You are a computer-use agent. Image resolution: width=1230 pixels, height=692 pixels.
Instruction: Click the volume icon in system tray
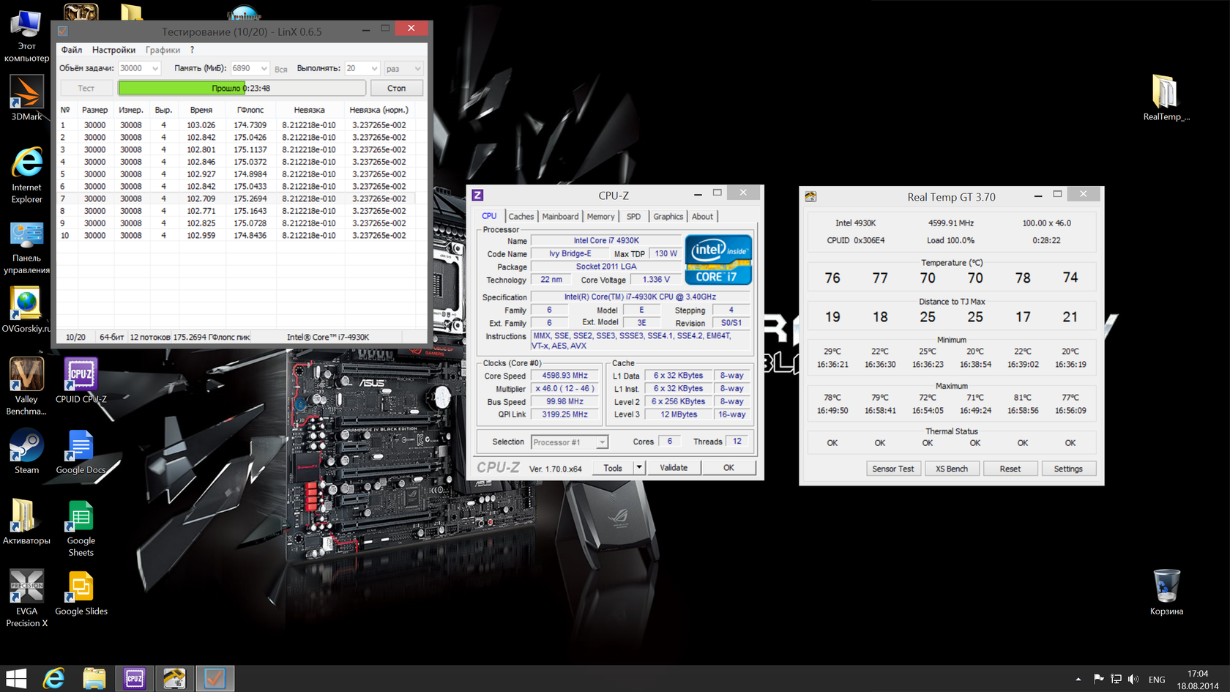coord(1133,679)
